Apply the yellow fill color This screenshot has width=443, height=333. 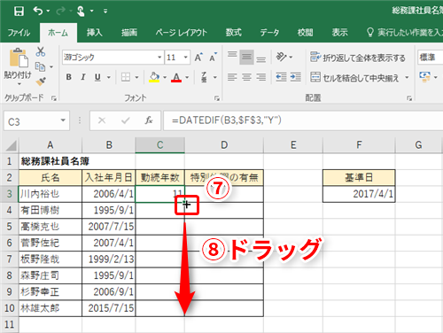point(154,77)
